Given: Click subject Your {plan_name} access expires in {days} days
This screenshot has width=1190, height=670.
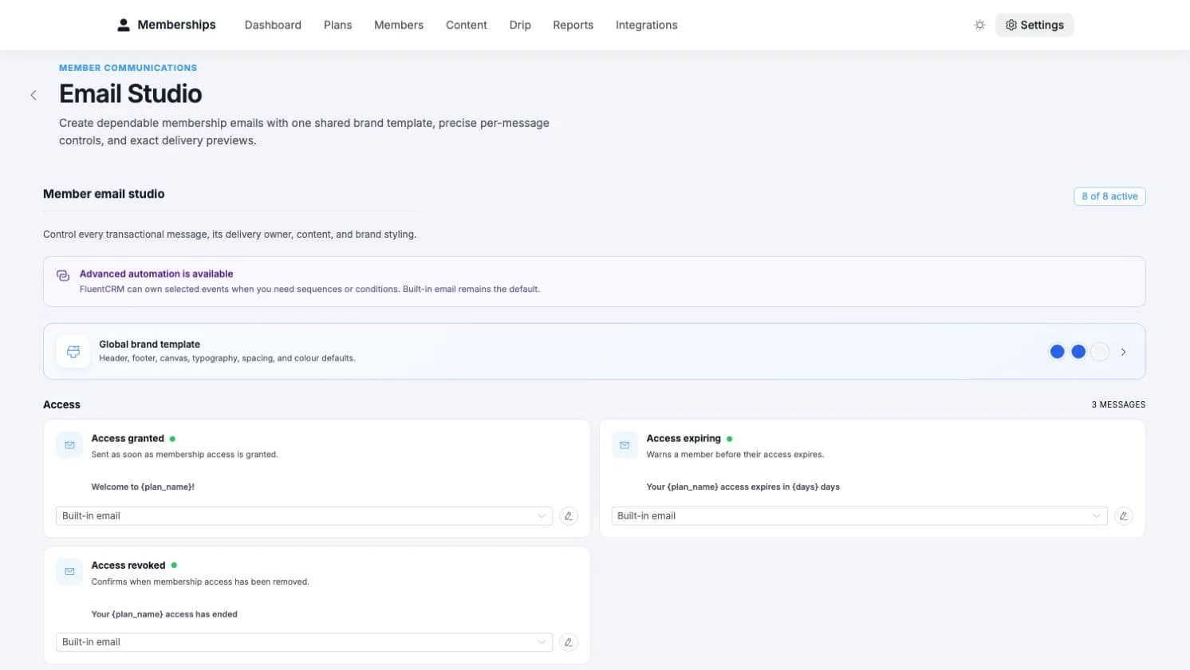Looking at the screenshot, I should pos(743,487).
